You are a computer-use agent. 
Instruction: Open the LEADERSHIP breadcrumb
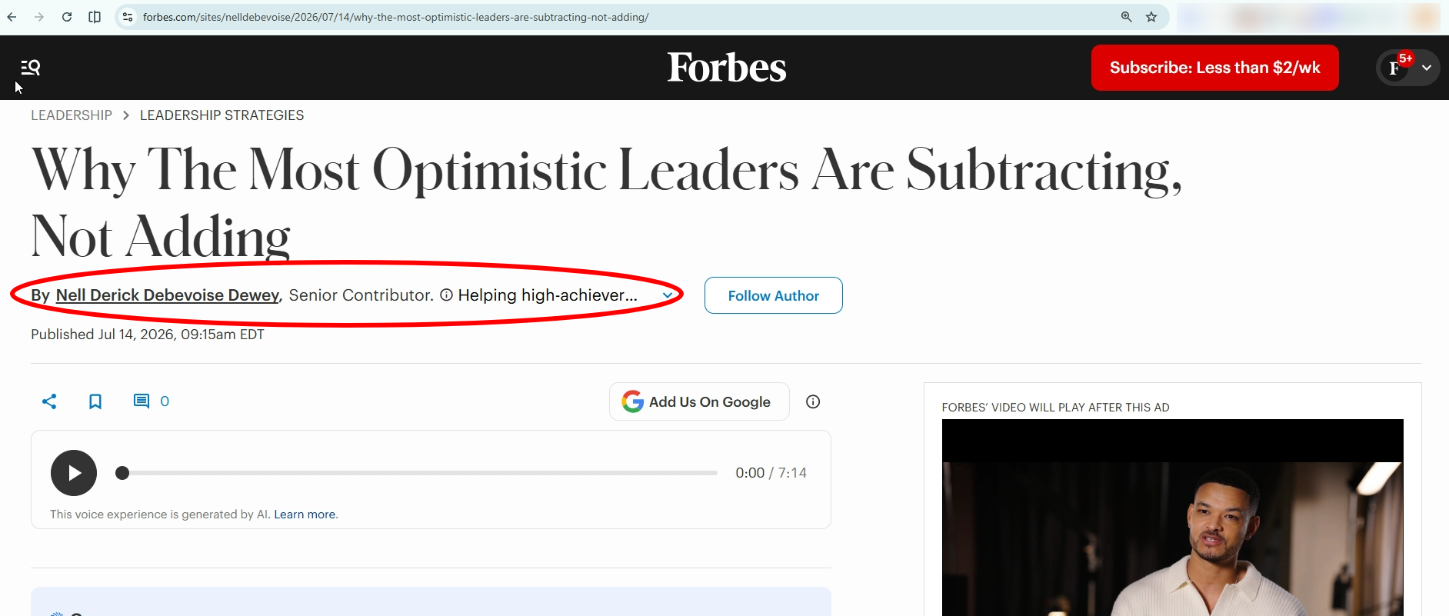pyautogui.click(x=72, y=115)
